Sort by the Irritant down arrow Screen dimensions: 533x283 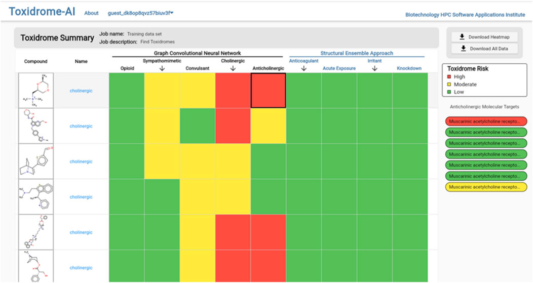pyautogui.click(x=374, y=68)
